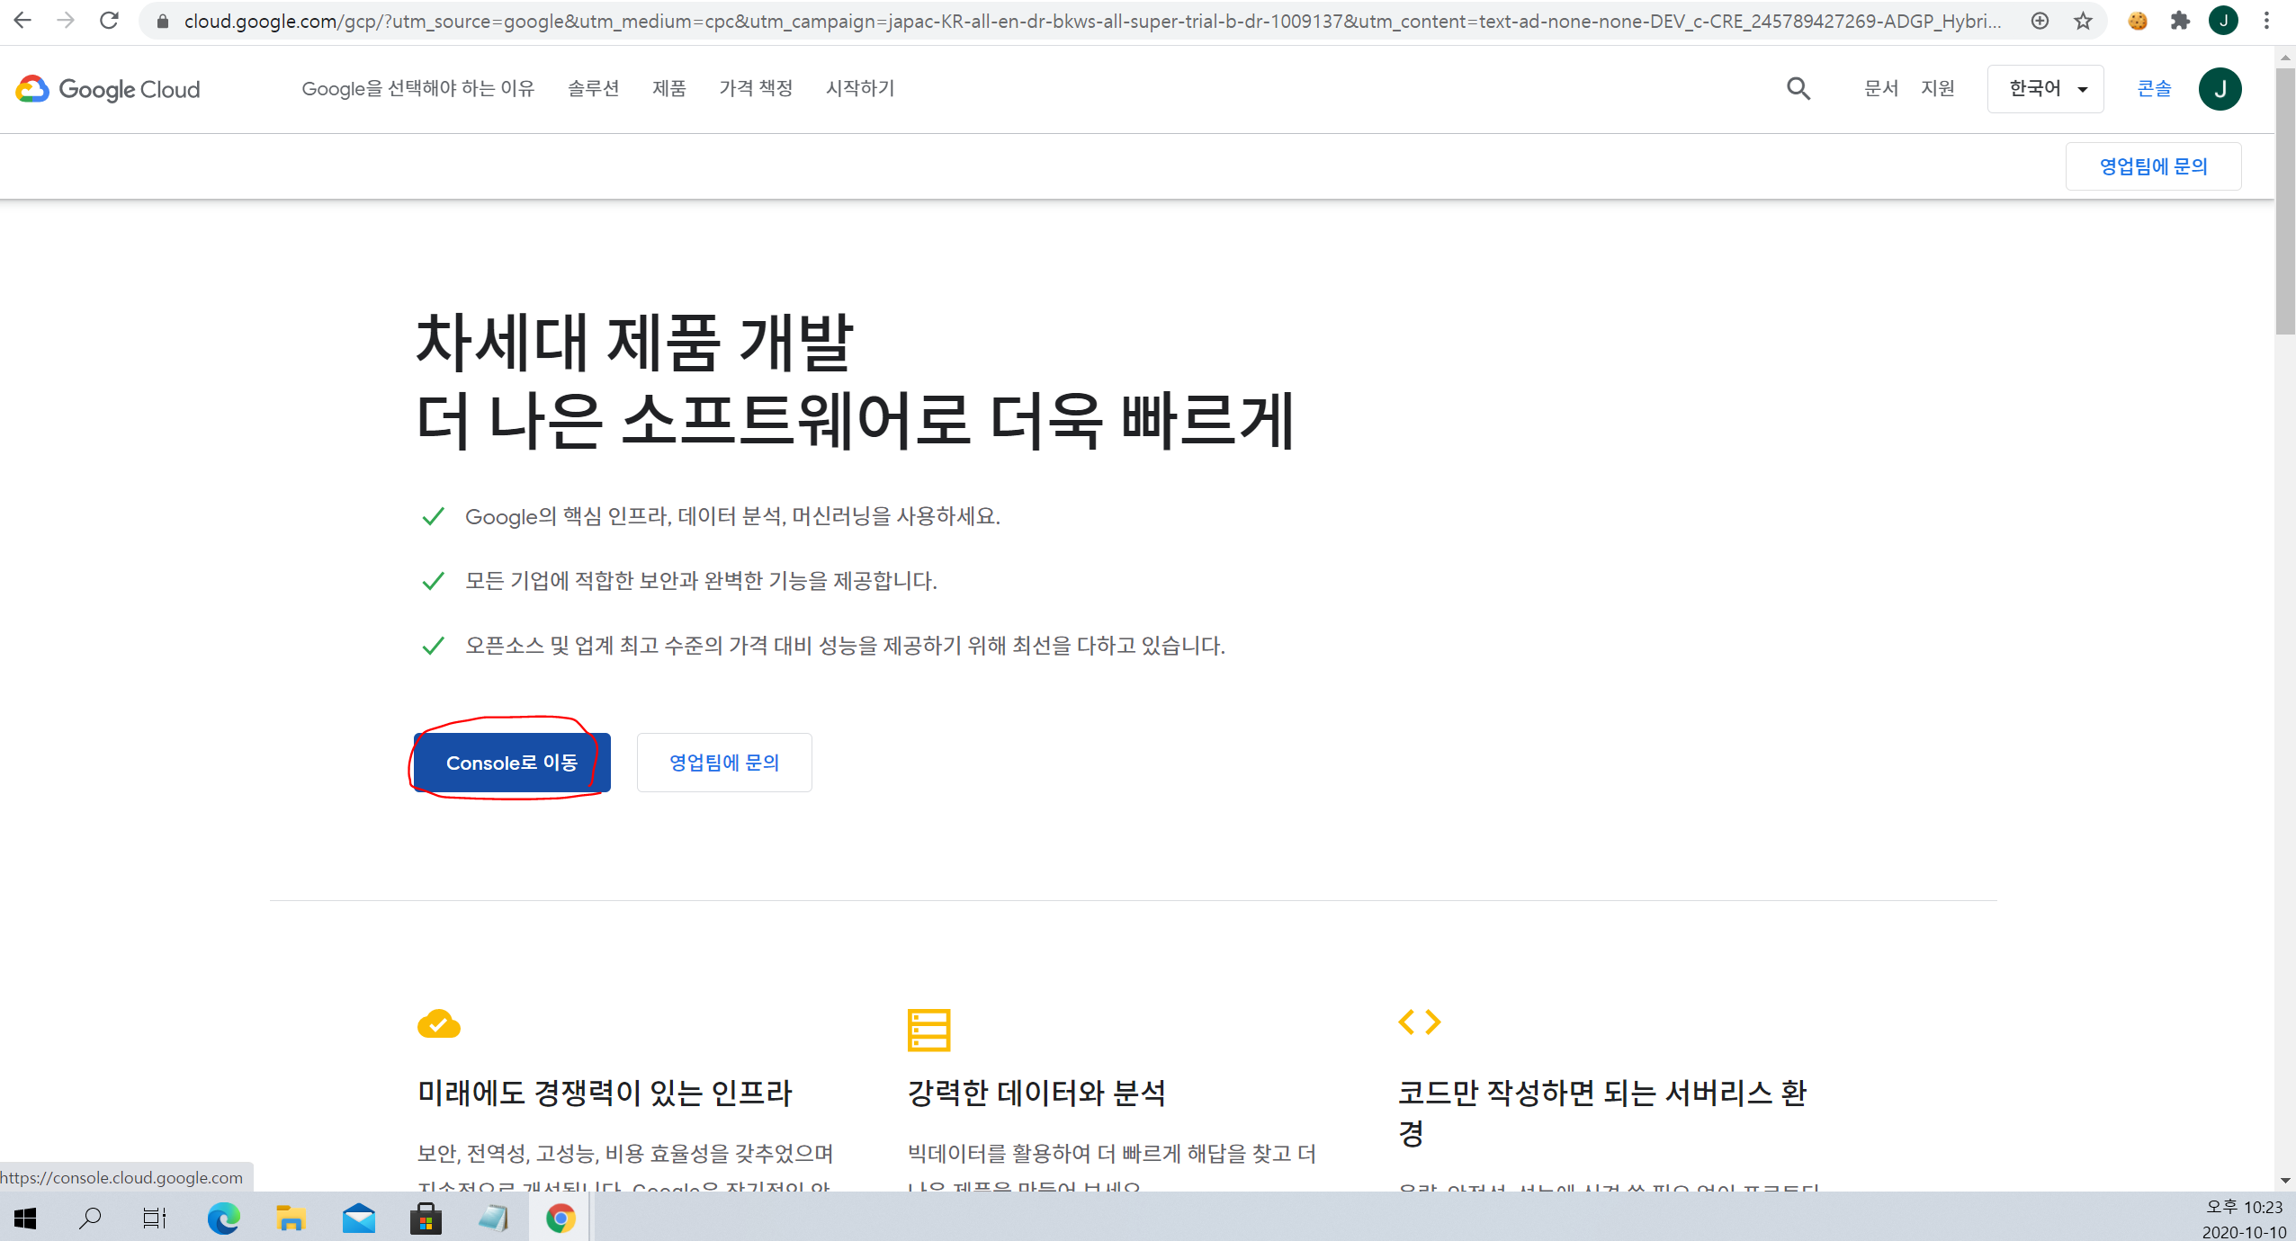Open the site search magnifier icon
The height and width of the screenshot is (1241, 2296).
(x=1798, y=88)
